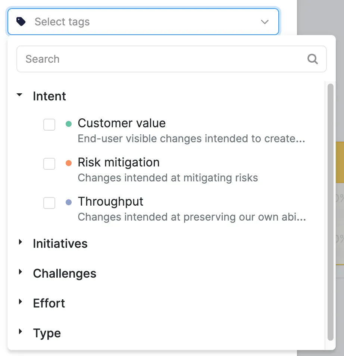
Task: Click "Changes intended at preserving our own abi..." description
Action: click(x=192, y=217)
